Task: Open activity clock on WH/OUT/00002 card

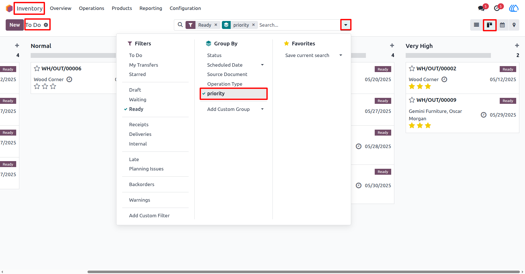Action: (x=444, y=79)
